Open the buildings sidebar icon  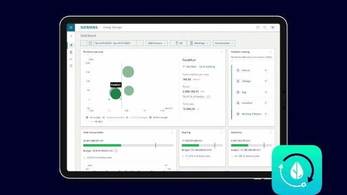coord(71,52)
